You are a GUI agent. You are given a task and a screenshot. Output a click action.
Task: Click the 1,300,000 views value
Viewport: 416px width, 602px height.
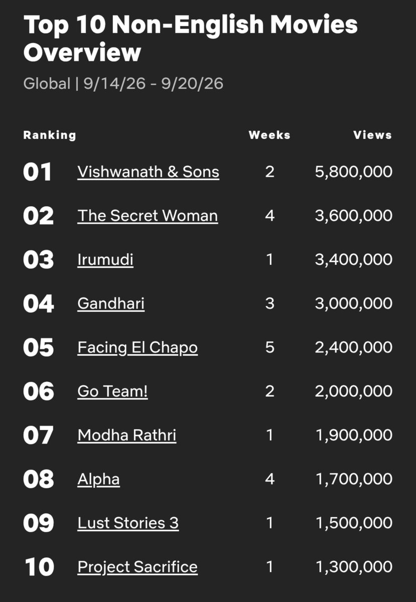click(354, 567)
